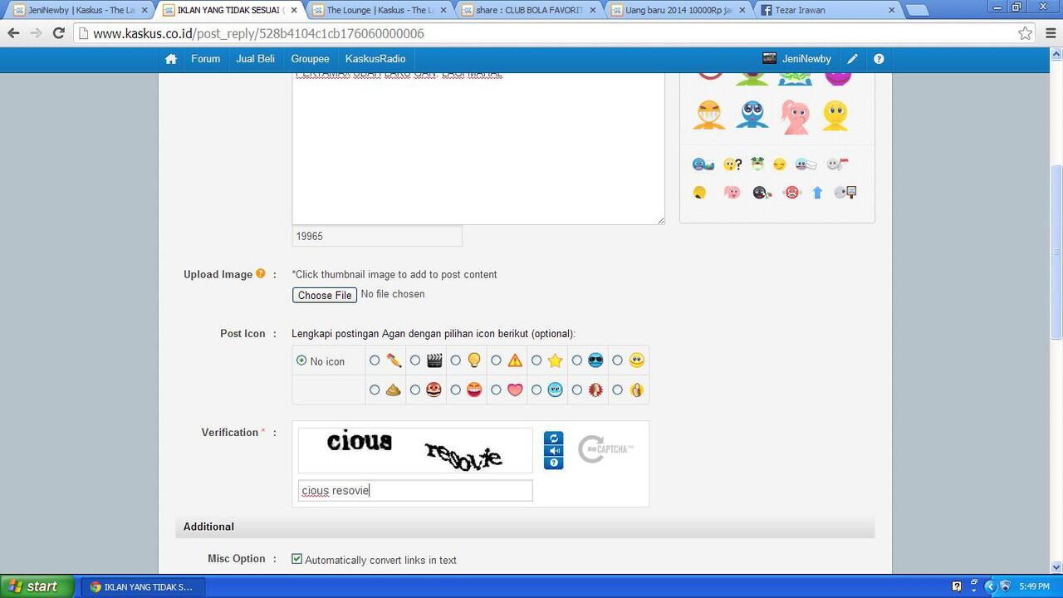This screenshot has width=1063, height=598.
Task: Insert the smiley holding an envelope
Action: [806, 164]
